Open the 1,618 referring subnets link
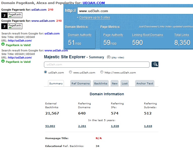Image resolution: width=193 pixels, height=150 pixels. pyautogui.click(x=148, y=126)
